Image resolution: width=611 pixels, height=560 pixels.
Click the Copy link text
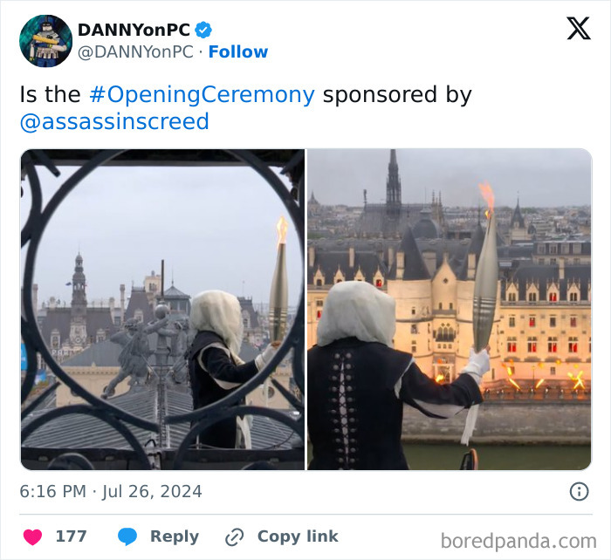coord(298,536)
